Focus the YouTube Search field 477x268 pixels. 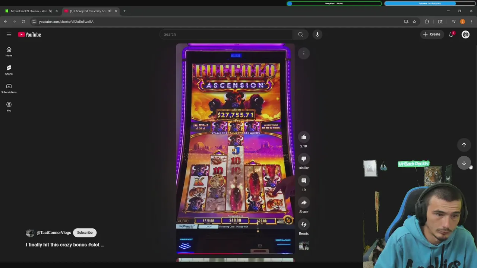point(226,34)
